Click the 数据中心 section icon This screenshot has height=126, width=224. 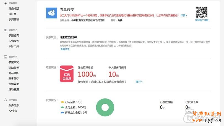pos(6,57)
